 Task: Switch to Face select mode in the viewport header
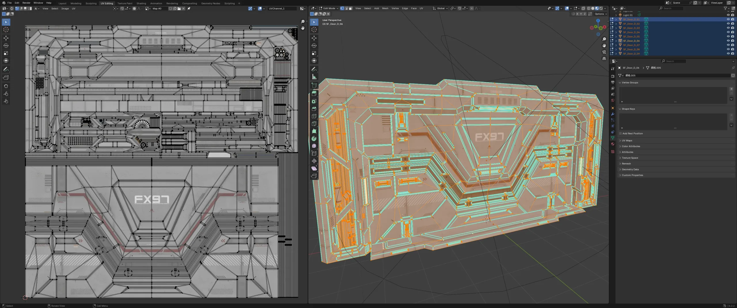click(x=350, y=8)
